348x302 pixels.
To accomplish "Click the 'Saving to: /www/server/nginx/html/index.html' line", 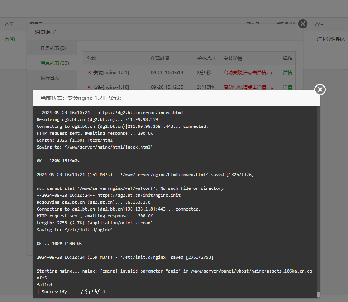I will (95, 147).
